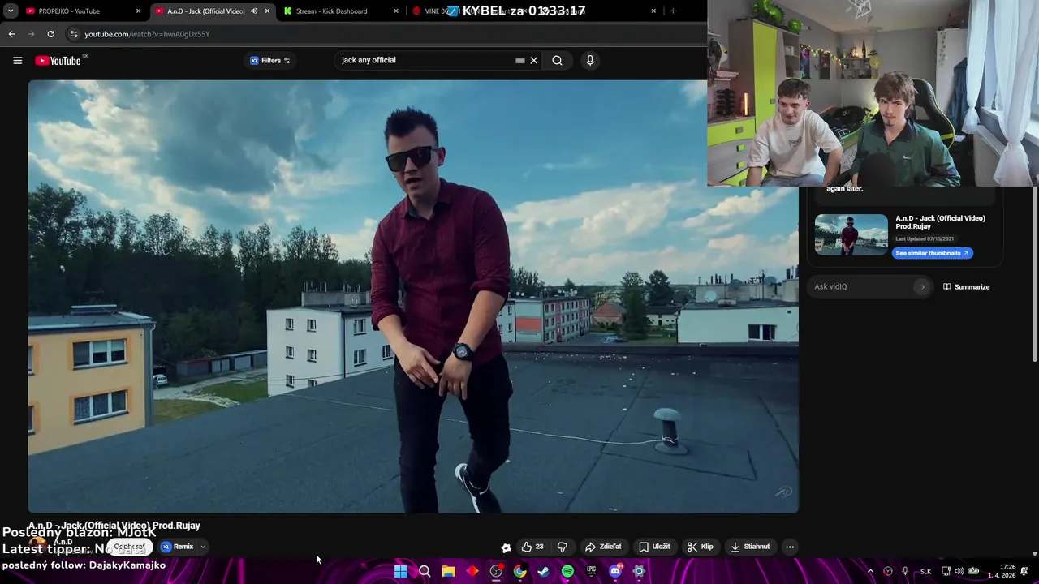
Task: Open Windows taskbar search
Action: pyautogui.click(x=425, y=571)
